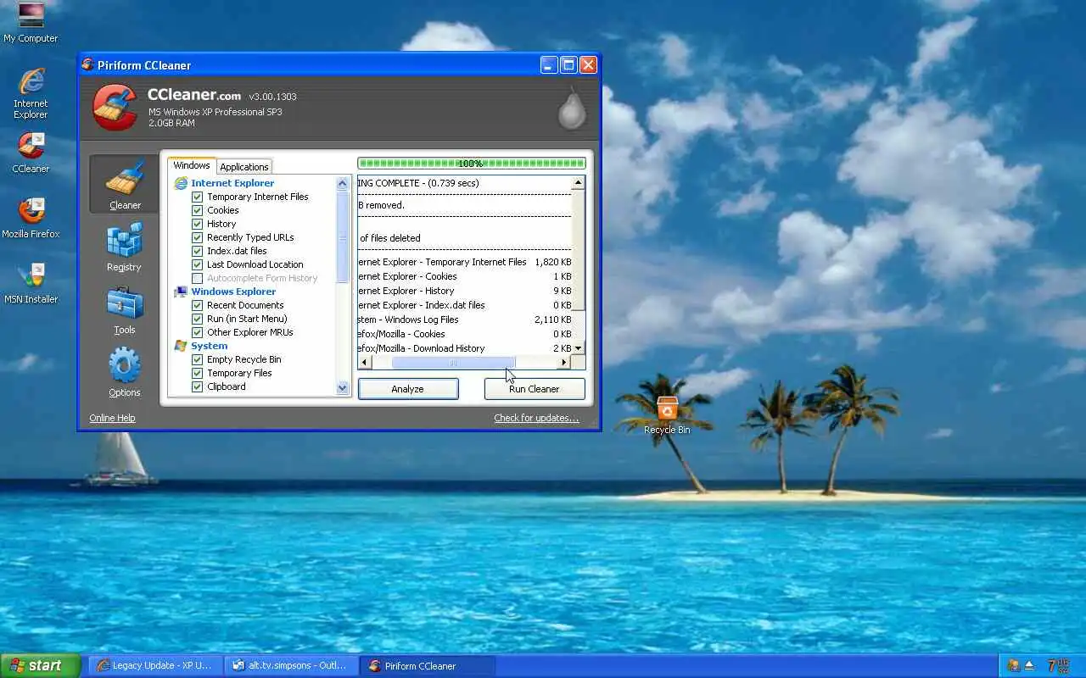Click the Internet Explorer category heading
Viewport: 1086px width, 678px height.
(232, 183)
